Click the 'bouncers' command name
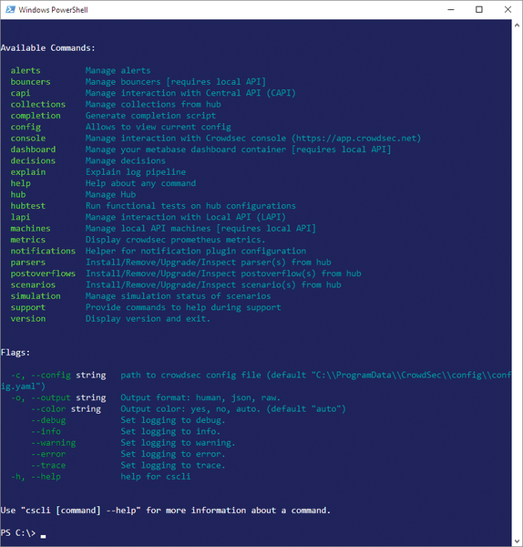 point(30,82)
